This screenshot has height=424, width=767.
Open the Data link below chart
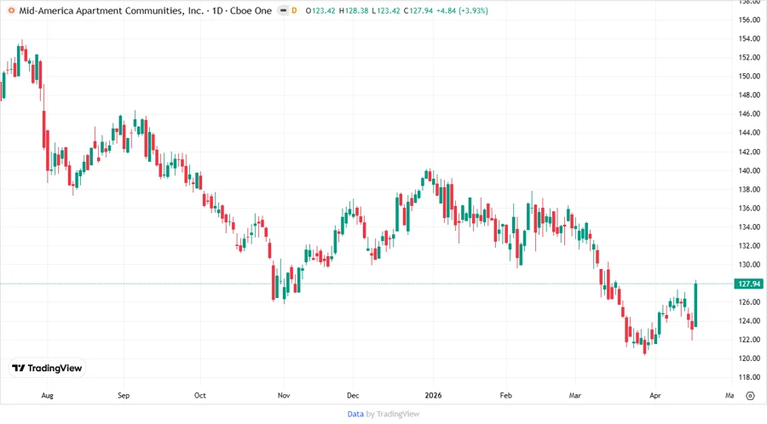pyautogui.click(x=355, y=414)
